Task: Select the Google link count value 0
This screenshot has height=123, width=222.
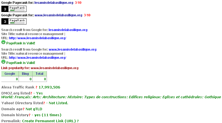Action: [x=17, y=79]
